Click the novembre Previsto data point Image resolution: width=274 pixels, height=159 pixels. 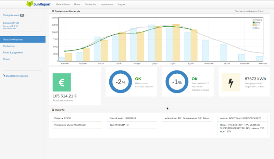pyautogui.click(x=245, y=50)
